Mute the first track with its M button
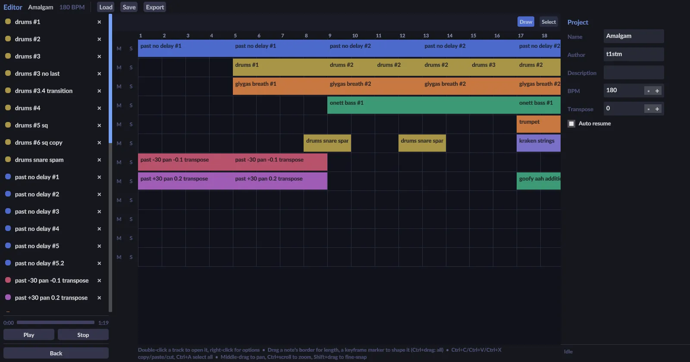 (119, 49)
